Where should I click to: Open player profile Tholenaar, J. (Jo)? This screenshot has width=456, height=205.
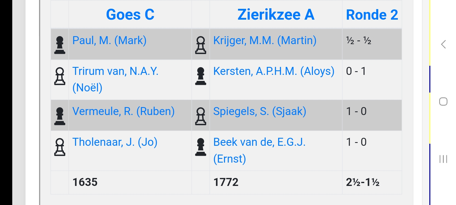click(115, 142)
